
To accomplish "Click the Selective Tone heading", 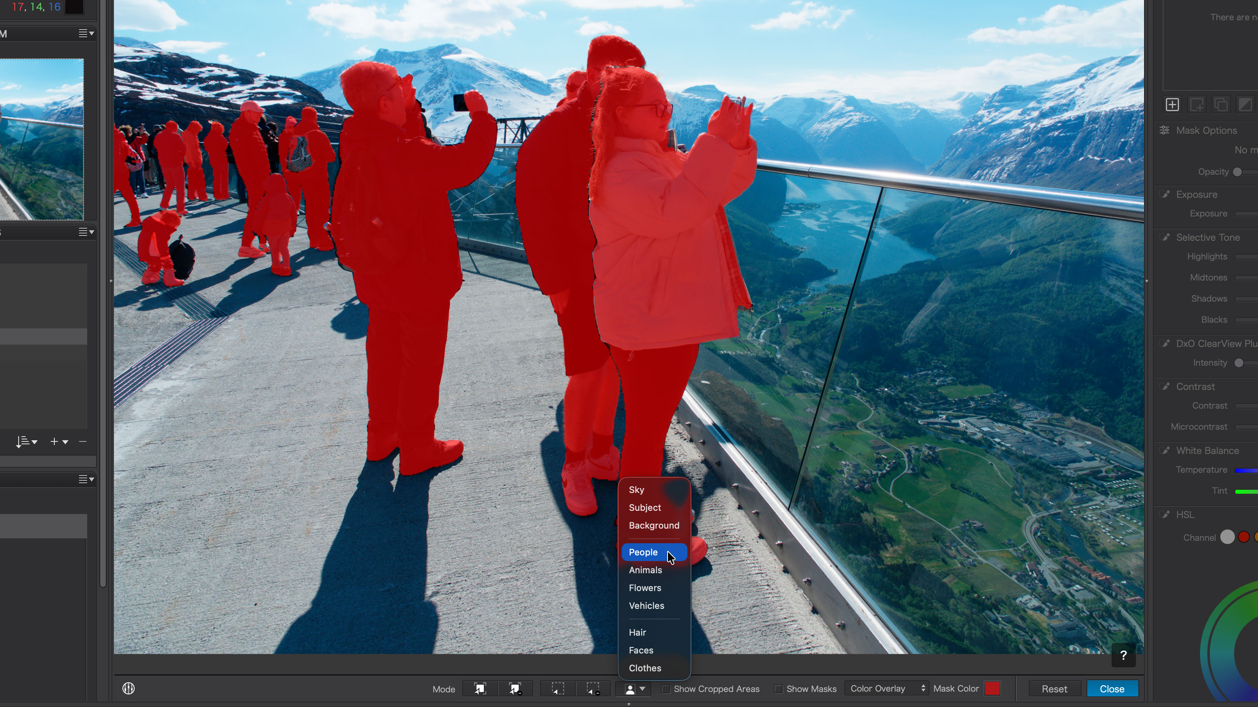I will pos(1208,237).
